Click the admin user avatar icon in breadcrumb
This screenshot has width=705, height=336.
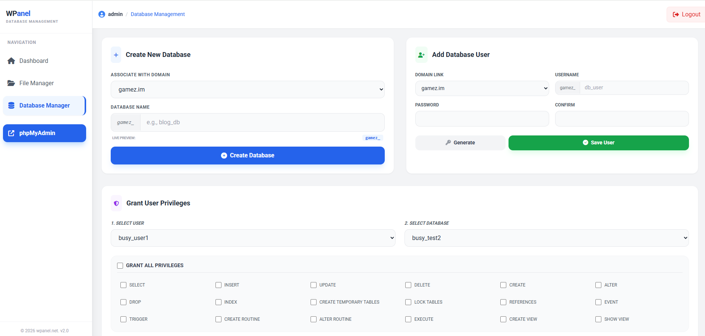[x=101, y=14]
